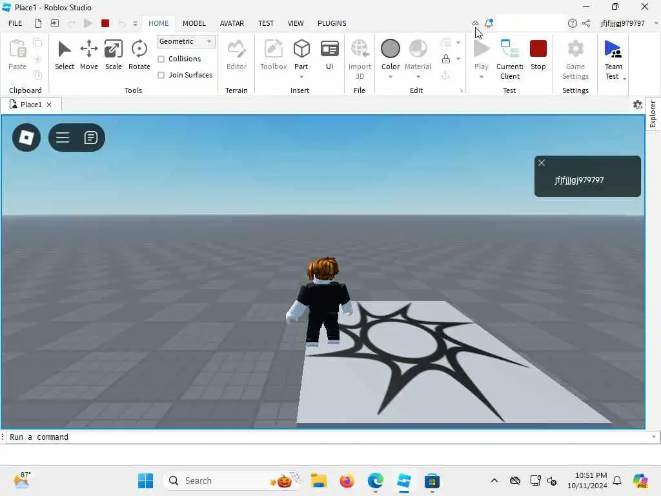Open File Explorer from taskbar
This screenshot has width=661, height=496.
(x=319, y=480)
